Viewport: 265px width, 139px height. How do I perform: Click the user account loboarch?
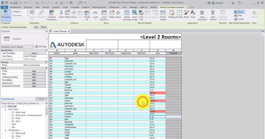218,3
